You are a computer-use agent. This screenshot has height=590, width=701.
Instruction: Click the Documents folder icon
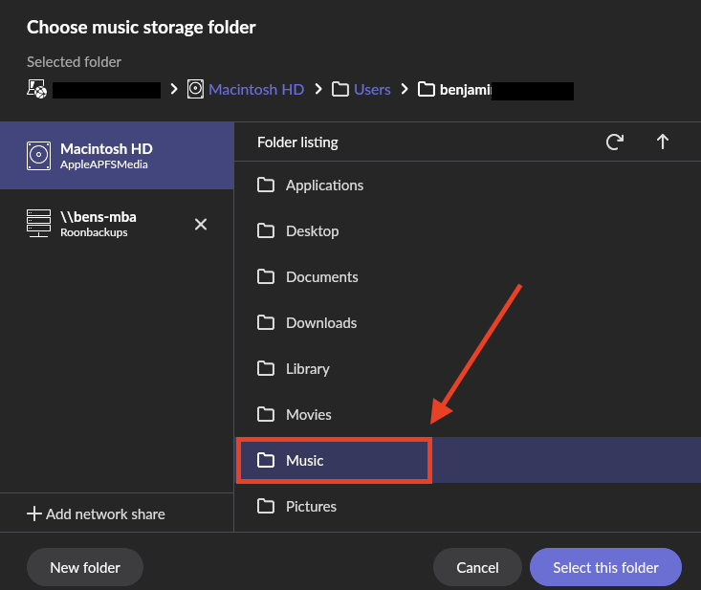[266, 276]
